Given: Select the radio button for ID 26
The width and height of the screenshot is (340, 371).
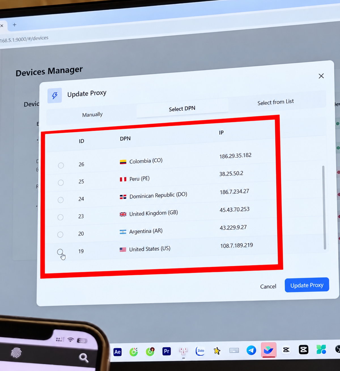Looking at the screenshot, I should [x=61, y=165].
